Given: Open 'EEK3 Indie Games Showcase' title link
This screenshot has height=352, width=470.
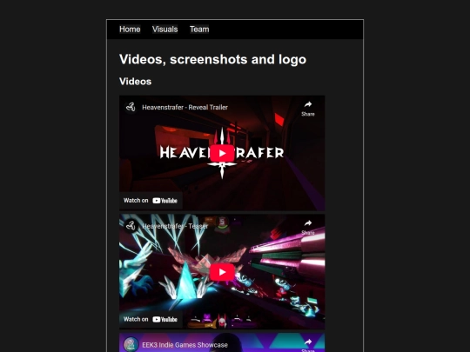Looking at the screenshot, I should pos(185,345).
